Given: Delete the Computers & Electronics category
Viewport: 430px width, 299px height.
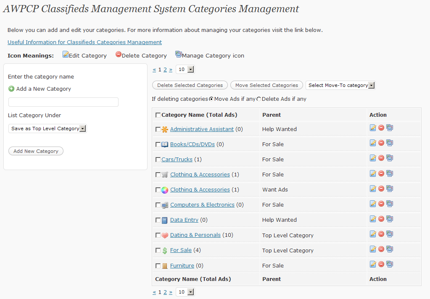Looking at the screenshot, I should [x=381, y=204].
